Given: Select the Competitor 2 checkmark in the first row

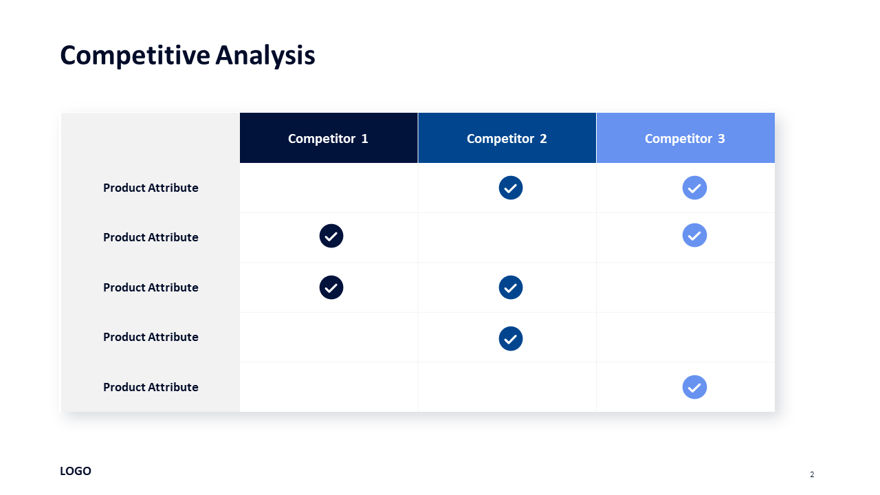Looking at the screenshot, I should (511, 188).
